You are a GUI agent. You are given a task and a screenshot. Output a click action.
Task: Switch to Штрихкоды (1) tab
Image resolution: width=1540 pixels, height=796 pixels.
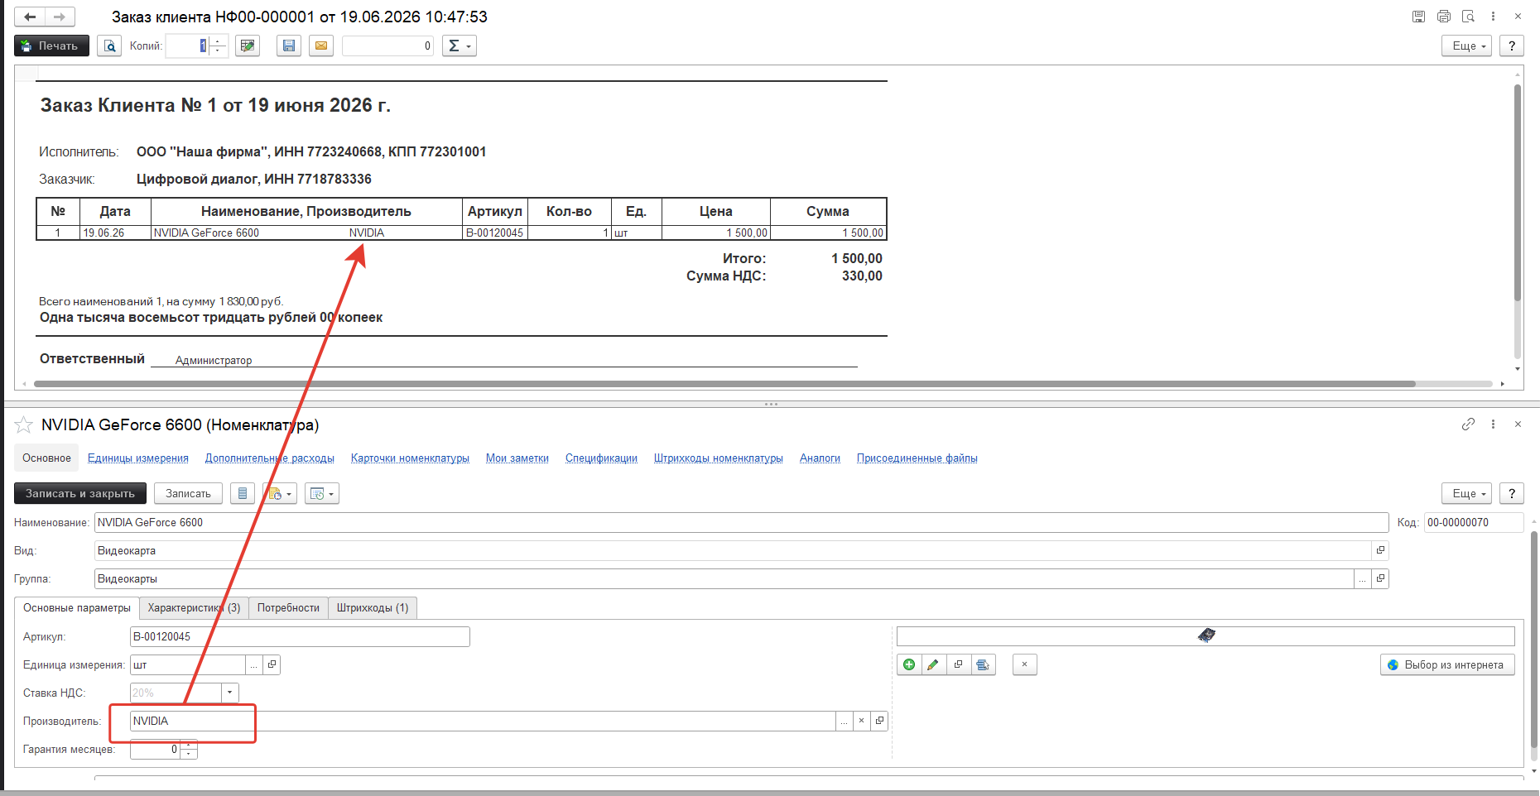pyautogui.click(x=373, y=607)
